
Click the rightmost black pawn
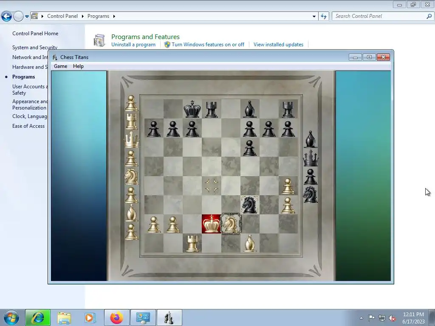tap(288, 129)
